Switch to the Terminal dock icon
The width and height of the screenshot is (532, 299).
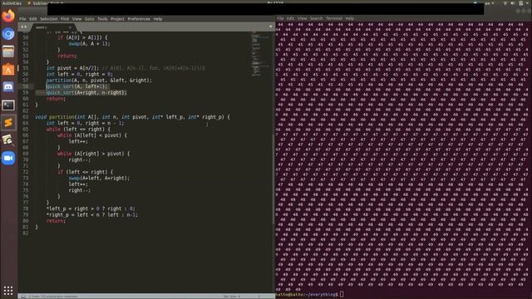pyautogui.click(x=8, y=105)
